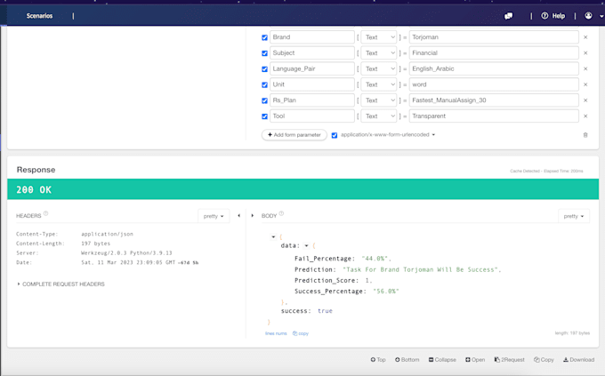Click the Collapse button
Screen dimensions: 605x376
[x=442, y=359]
